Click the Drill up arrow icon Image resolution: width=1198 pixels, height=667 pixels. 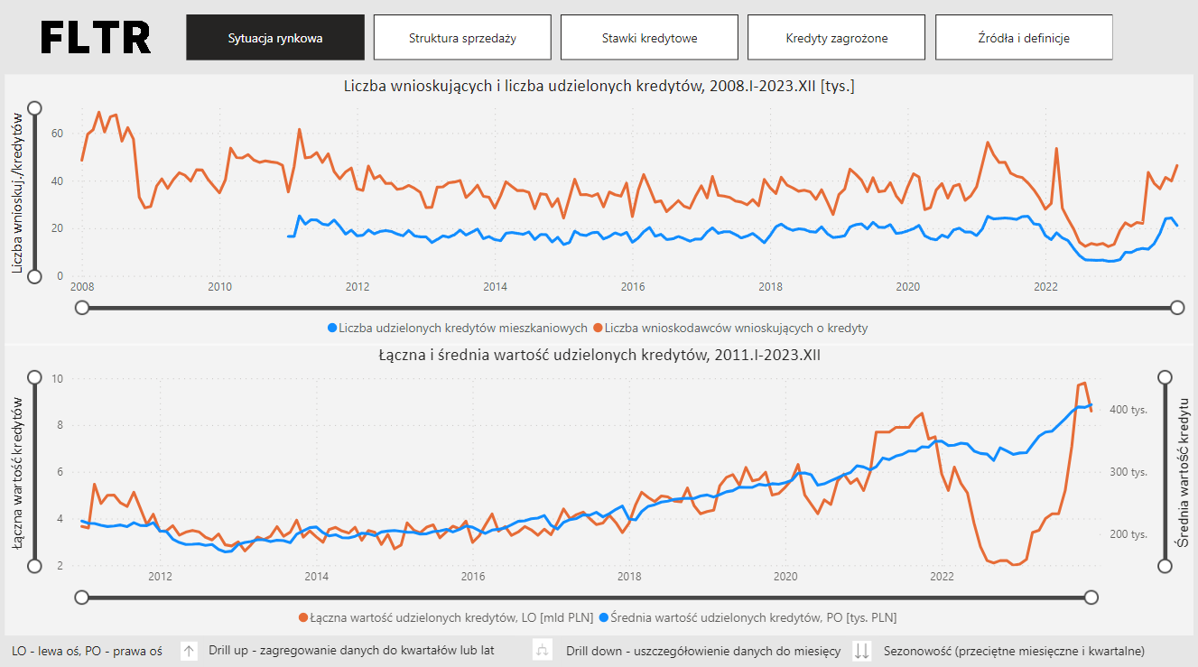(189, 651)
